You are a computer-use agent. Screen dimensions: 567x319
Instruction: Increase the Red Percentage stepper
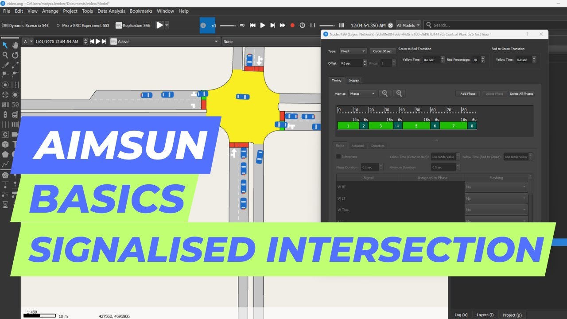point(482,58)
